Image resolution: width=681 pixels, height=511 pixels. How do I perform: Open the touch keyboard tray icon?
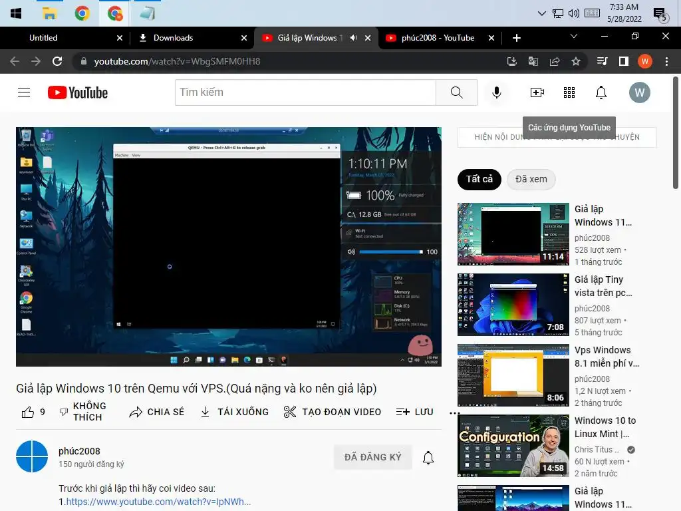click(x=593, y=13)
